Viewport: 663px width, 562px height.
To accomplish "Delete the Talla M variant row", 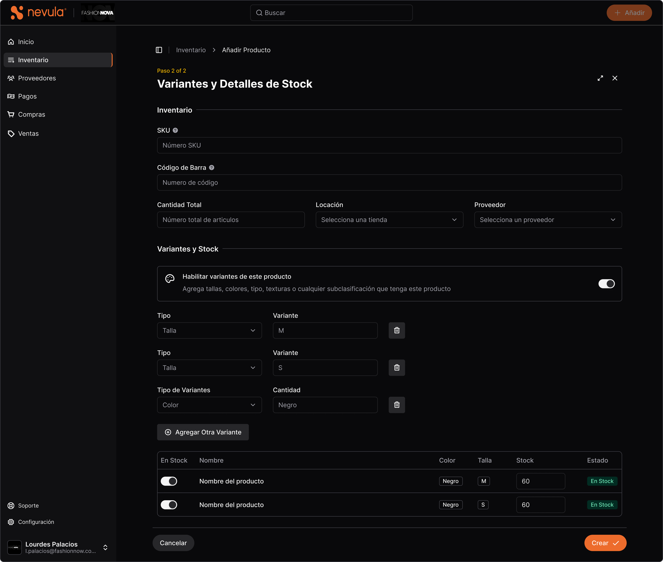I will [396, 330].
